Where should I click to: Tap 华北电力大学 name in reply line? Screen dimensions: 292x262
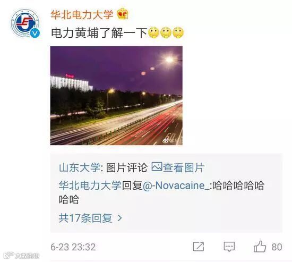click(90, 185)
